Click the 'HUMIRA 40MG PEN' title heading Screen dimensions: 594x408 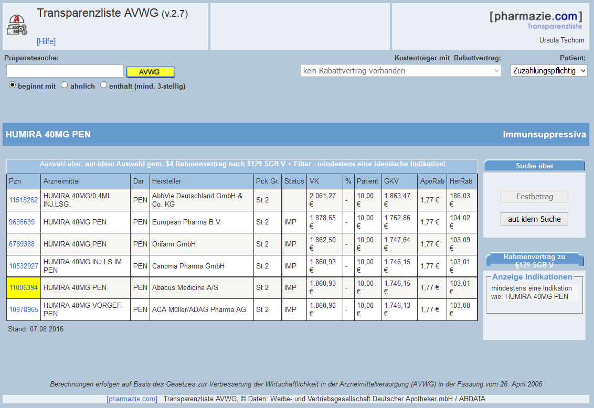click(x=48, y=134)
